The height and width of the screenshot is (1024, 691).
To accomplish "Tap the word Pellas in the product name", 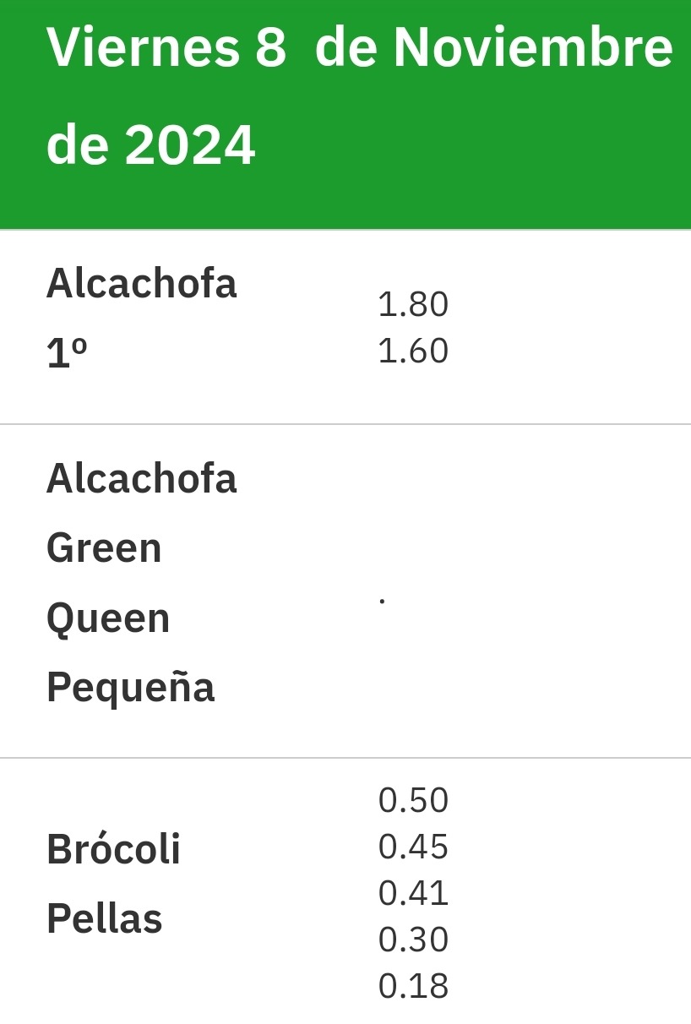I will click(104, 918).
